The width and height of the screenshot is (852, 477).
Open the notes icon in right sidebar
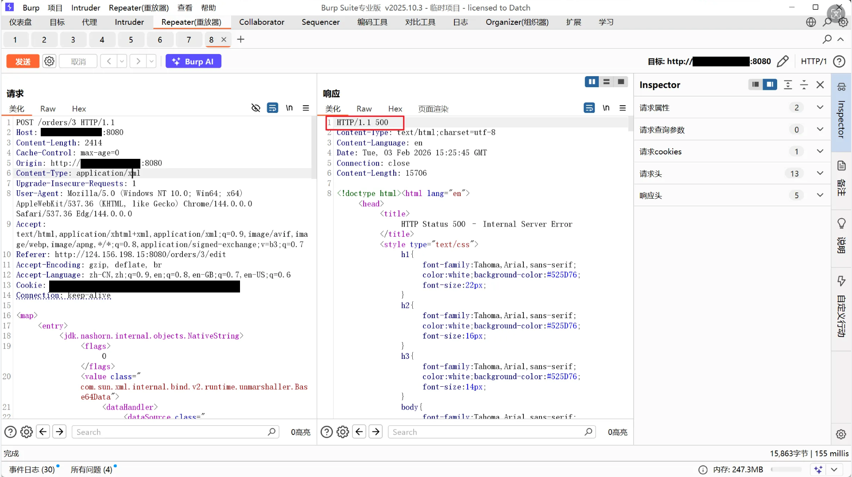[841, 165]
